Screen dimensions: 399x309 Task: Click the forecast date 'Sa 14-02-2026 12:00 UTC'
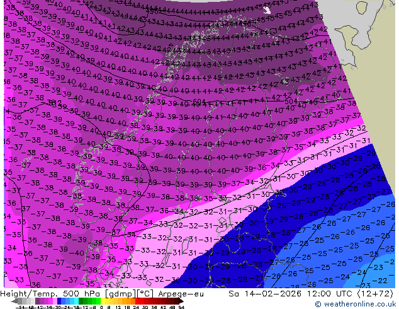tap(291, 294)
